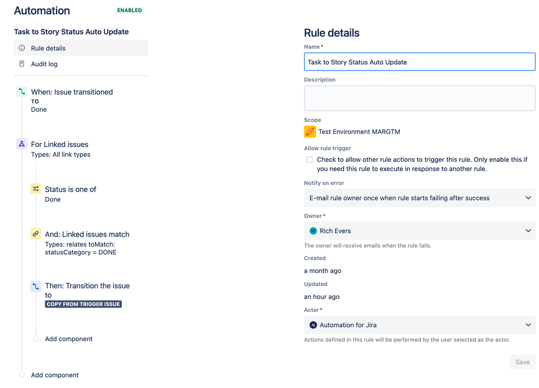Click the Audit log document icon
Image resolution: width=539 pixels, height=388 pixels.
tap(22, 64)
